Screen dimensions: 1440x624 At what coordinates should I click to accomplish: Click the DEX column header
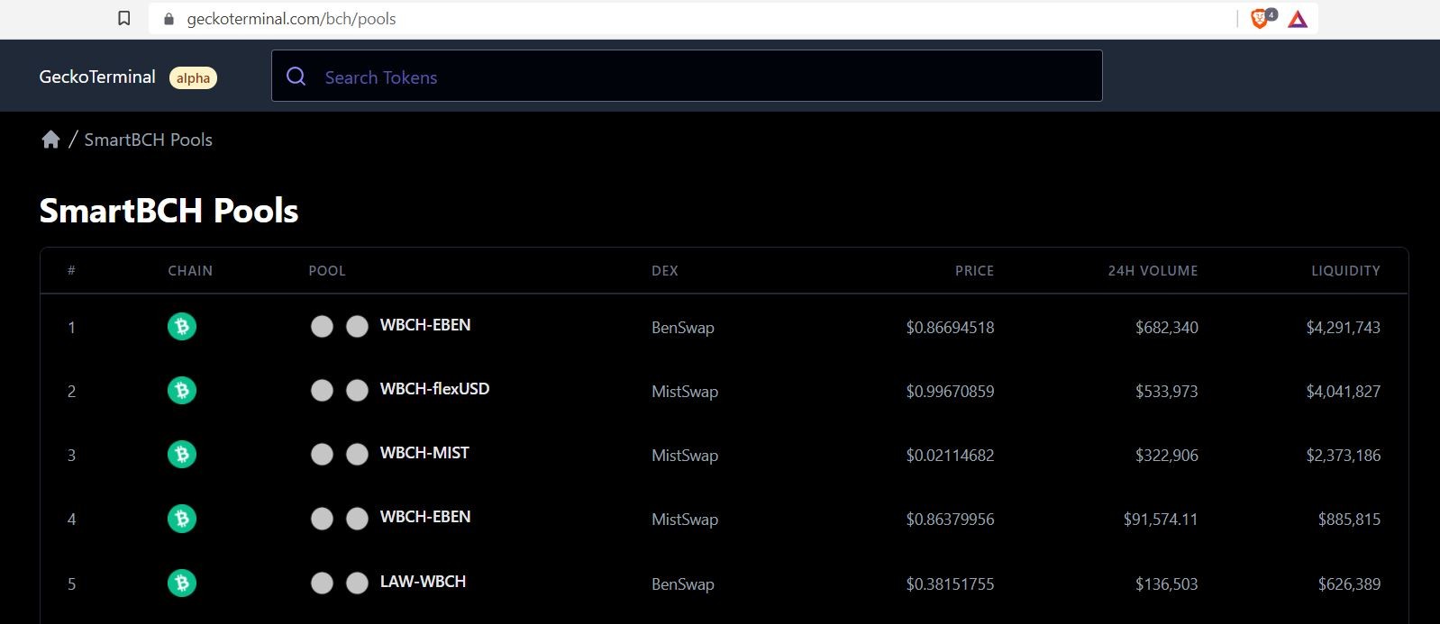coord(665,270)
